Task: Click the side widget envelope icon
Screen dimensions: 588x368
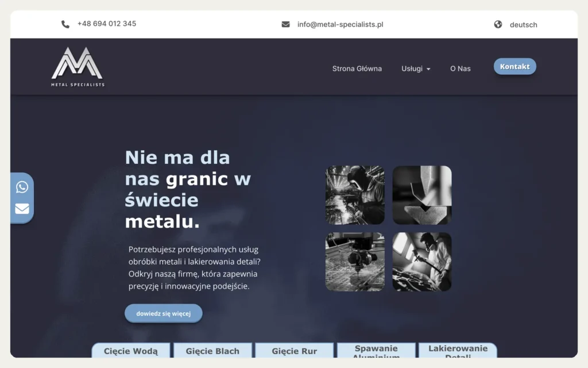Action: pos(22,208)
